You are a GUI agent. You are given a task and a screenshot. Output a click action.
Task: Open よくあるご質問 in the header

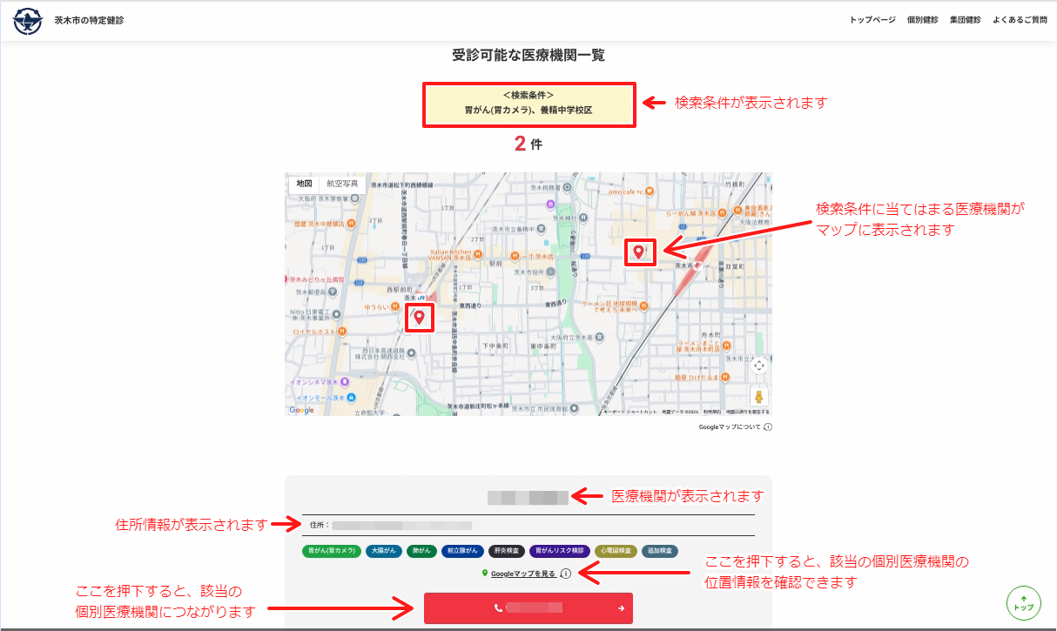click(x=1020, y=20)
